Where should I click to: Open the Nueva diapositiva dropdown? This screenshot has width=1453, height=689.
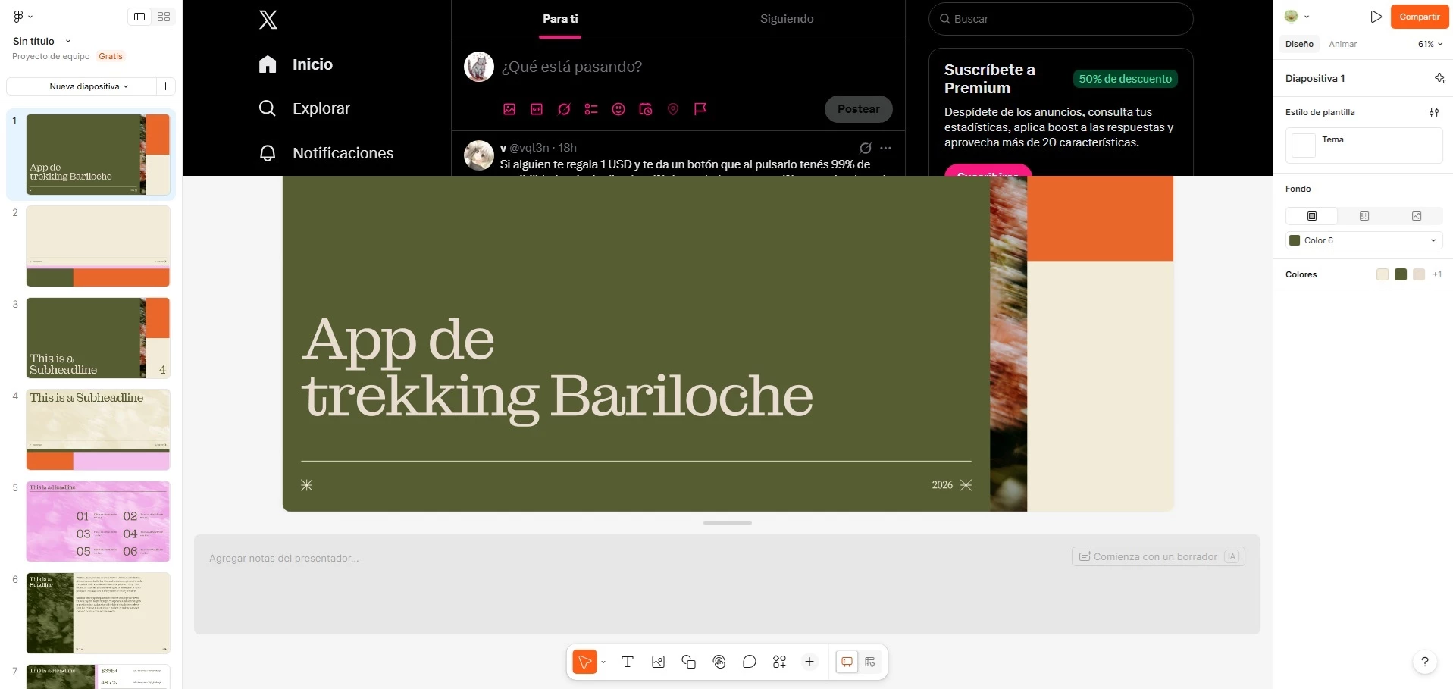(89, 86)
